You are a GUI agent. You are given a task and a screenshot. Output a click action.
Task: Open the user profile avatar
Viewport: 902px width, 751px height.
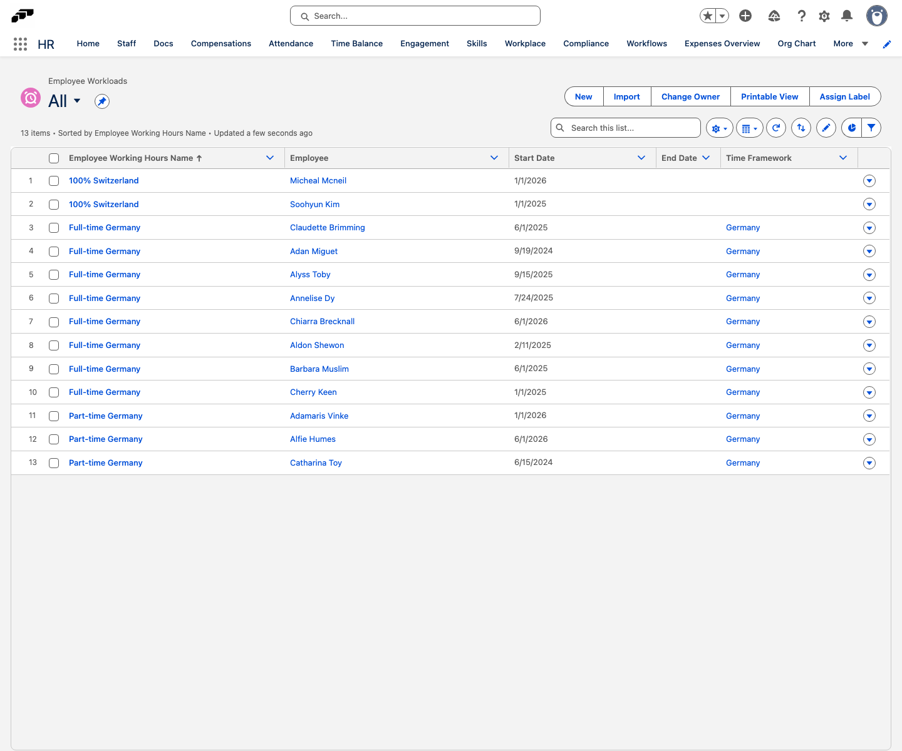[x=877, y=16]
